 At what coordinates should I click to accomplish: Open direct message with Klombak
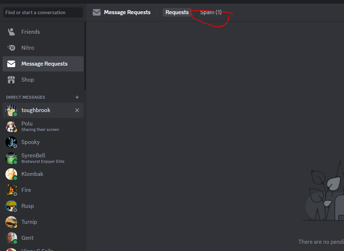click(43, 174)
